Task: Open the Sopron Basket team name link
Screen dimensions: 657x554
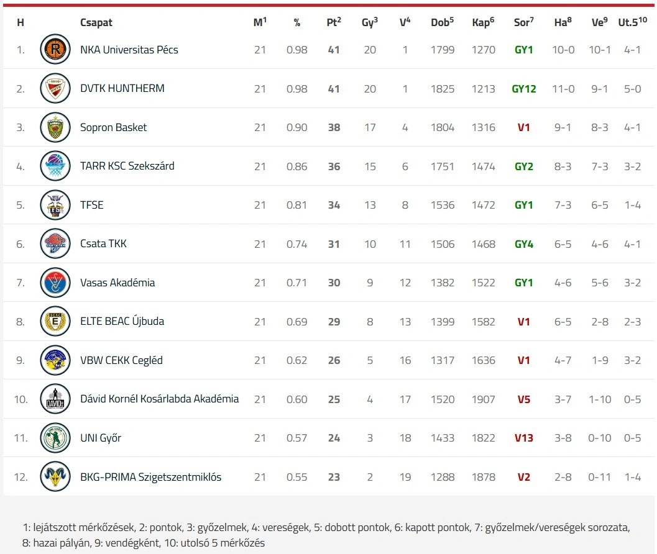Action: tap(113, 127)
